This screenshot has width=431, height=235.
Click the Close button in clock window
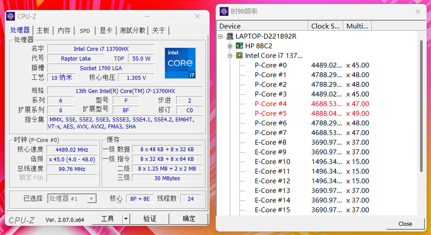coord(405,224)
